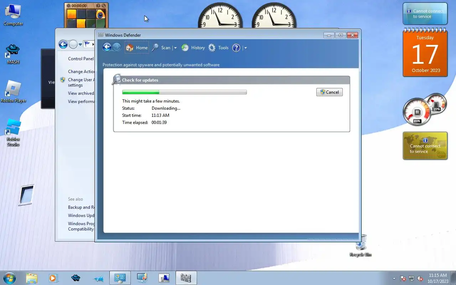Click the right analog clock gadget
Viewport: 456px width, 285px height.
[274, 16]
